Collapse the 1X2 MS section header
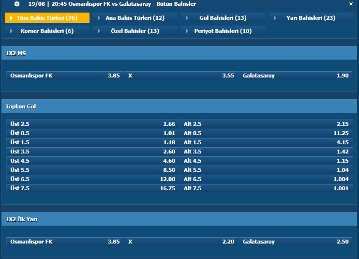 (179, 53)
